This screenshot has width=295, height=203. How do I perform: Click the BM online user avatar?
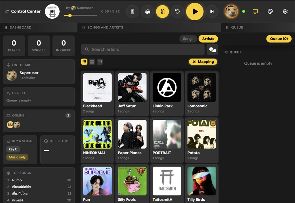tap(10, 125)
